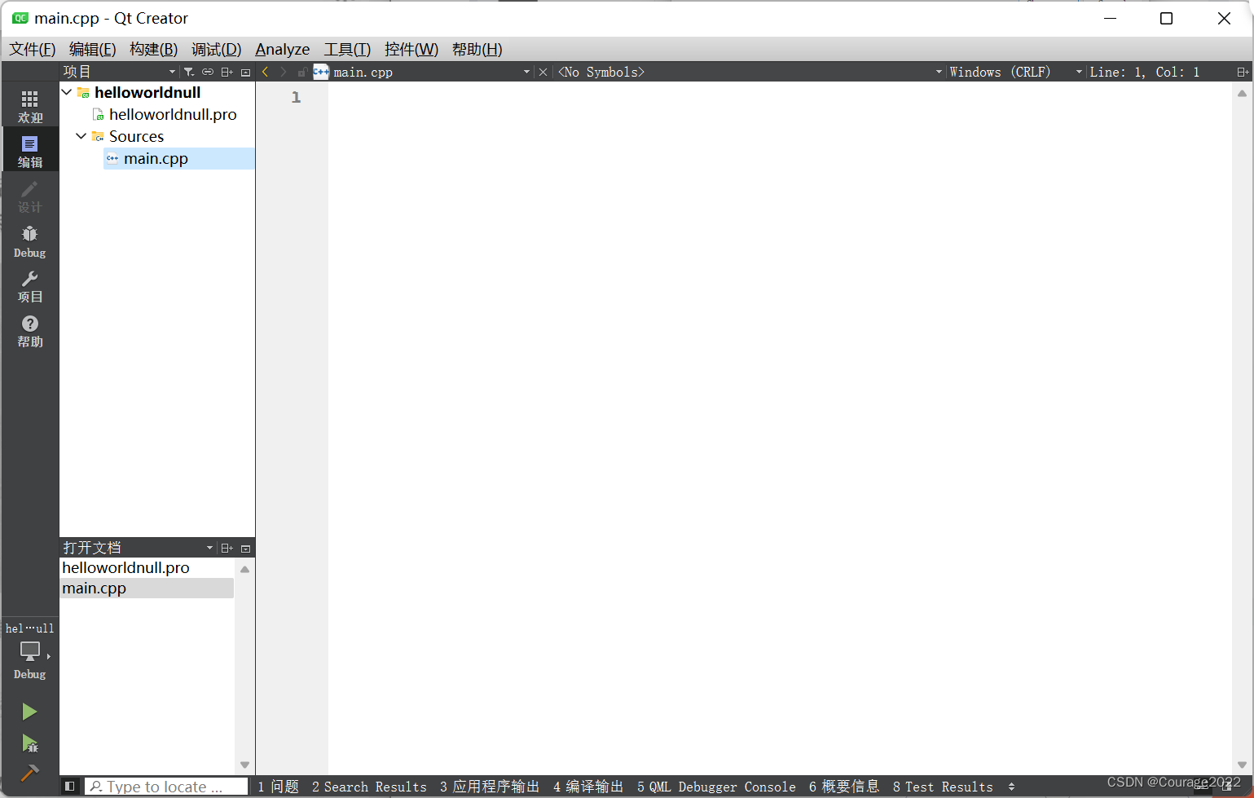The image size is (1254, 798).
Task: Select main.cpp in the project tree
Action: pyautogui.click(x=156, y=158)
